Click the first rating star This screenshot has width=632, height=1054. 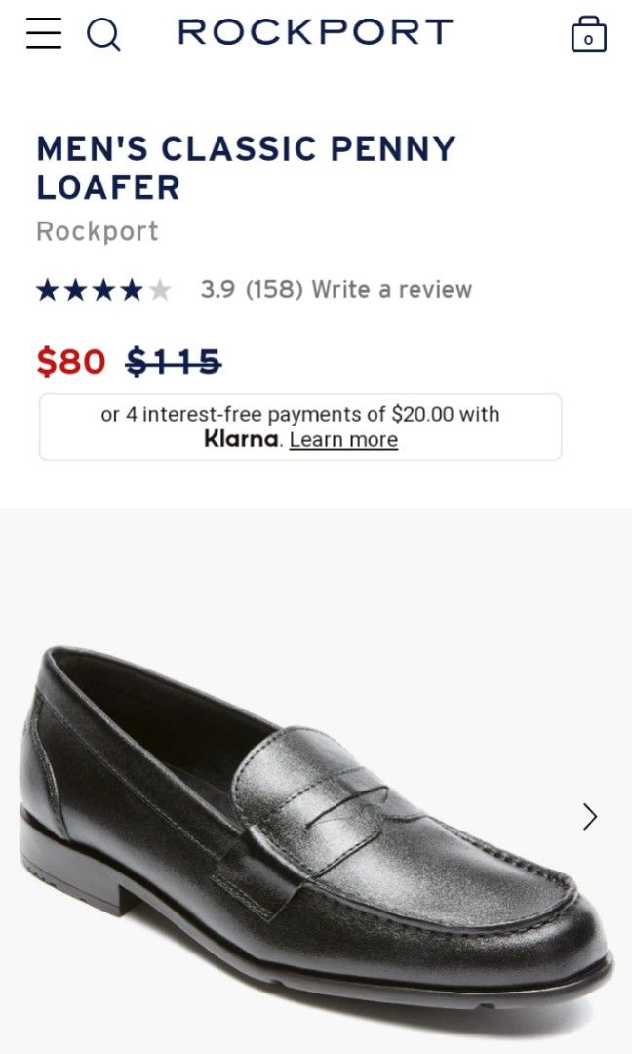click(x=48, y=290)
